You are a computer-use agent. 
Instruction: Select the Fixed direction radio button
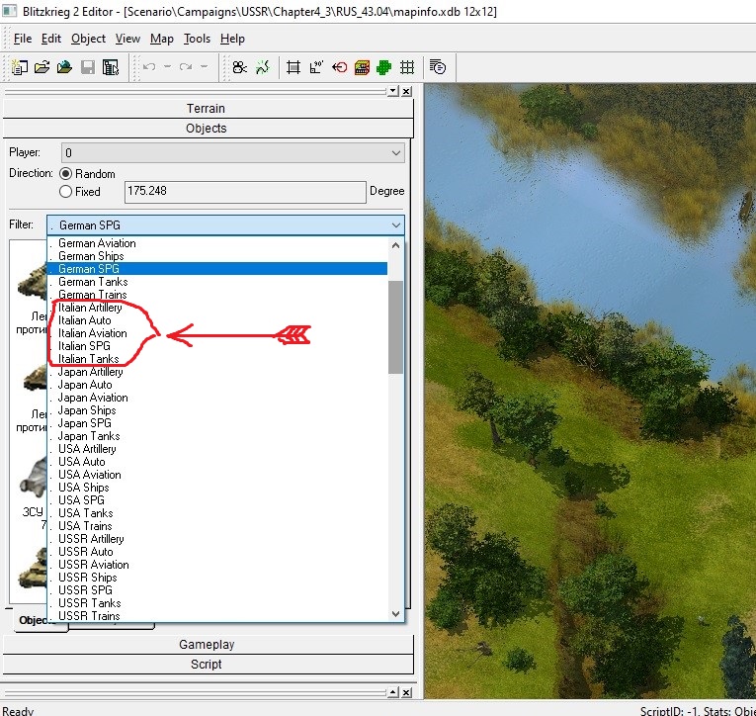[x=65, y=192]
